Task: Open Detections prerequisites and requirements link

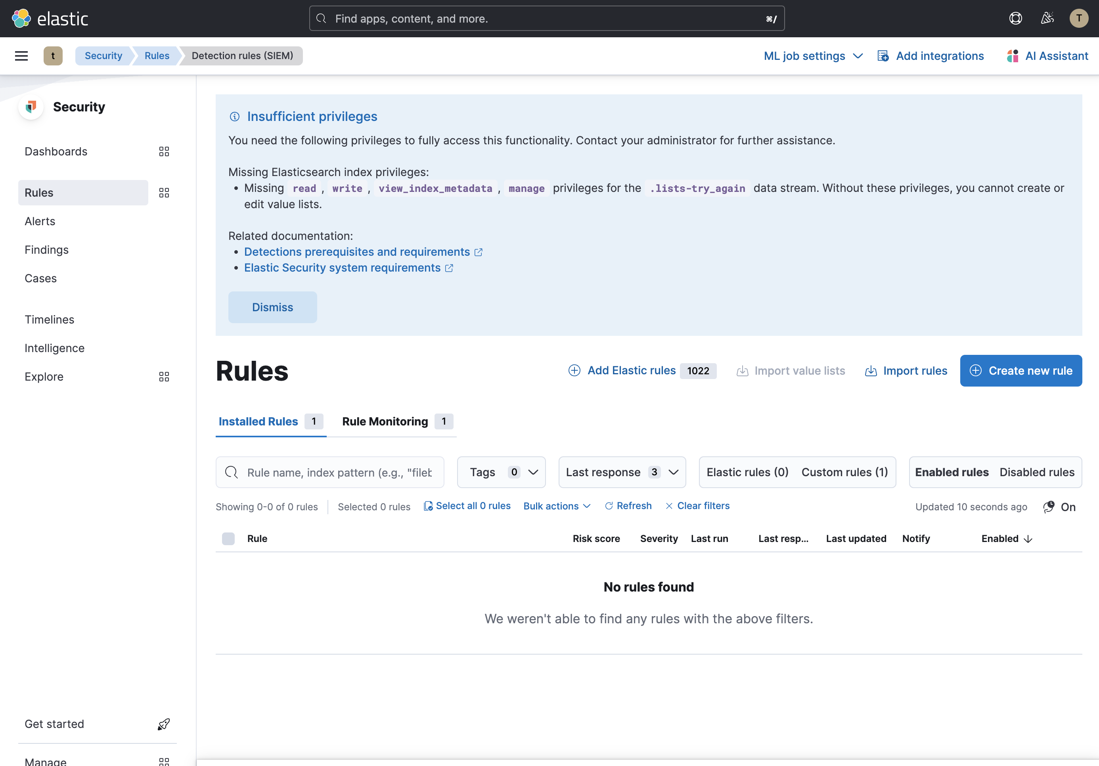Action: pyautogui.click(x=356, y=252)
